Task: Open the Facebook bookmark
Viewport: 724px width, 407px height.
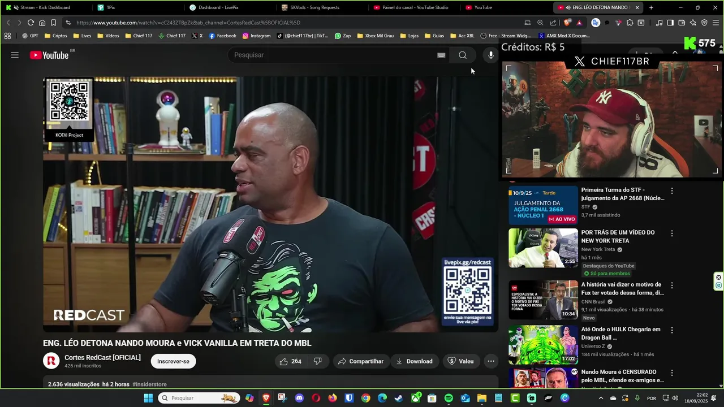Action: (222, 36)
